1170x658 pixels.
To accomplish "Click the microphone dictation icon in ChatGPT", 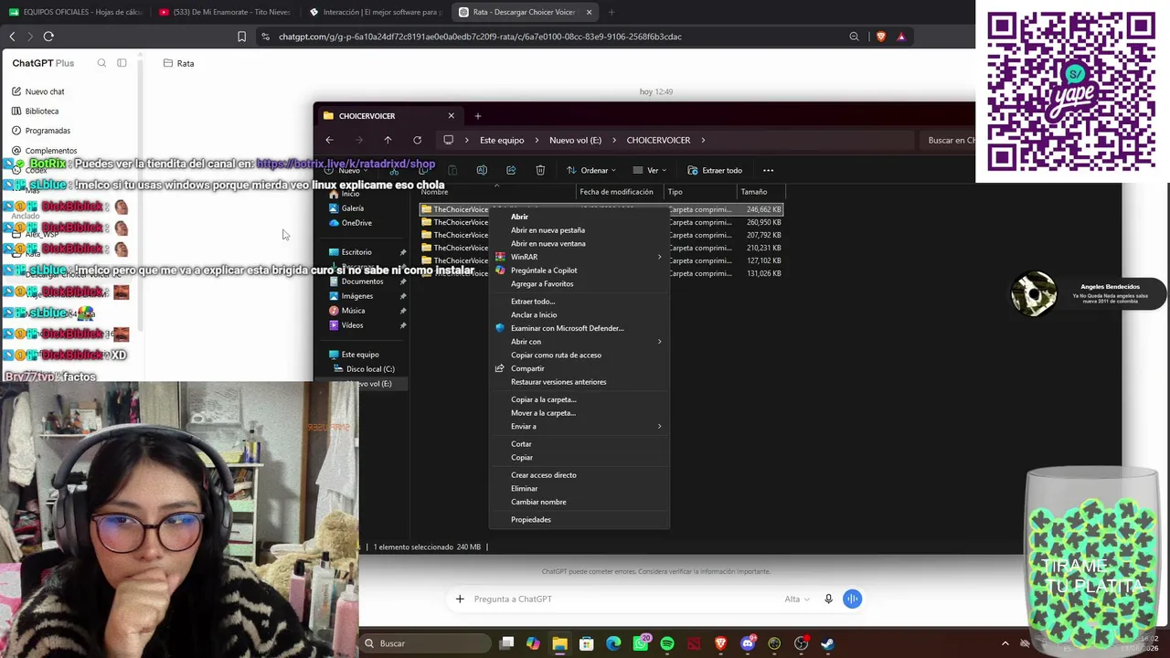I will point(828,599).
